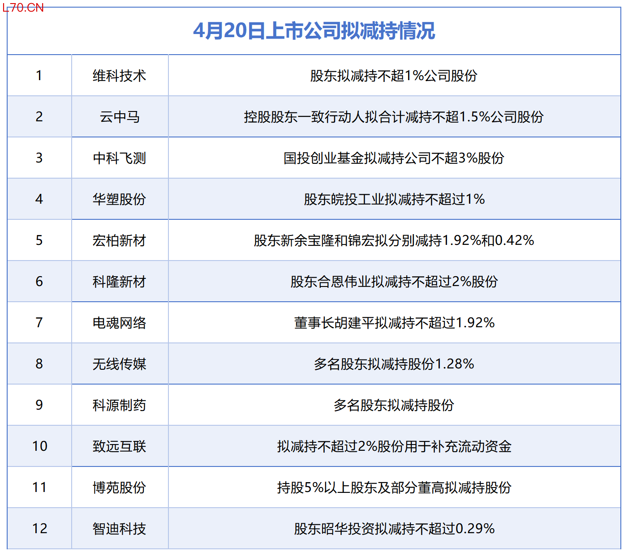Select the 智迪科技 cell
The height and width of the screenshot is (556, 628).
point(120,529)
